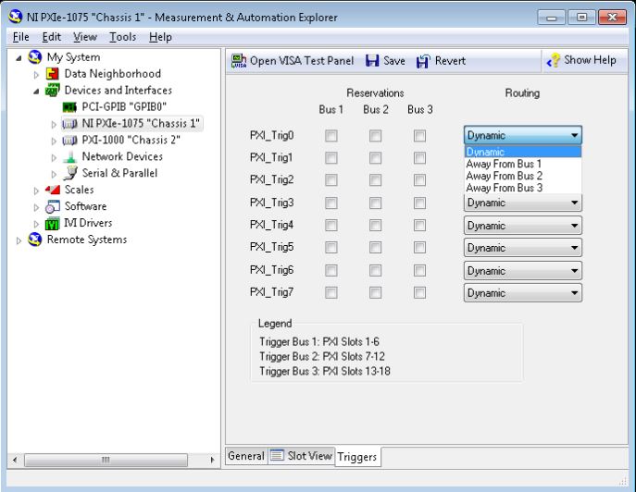Click the Devices and Interfaces icon

pos(53,90)
